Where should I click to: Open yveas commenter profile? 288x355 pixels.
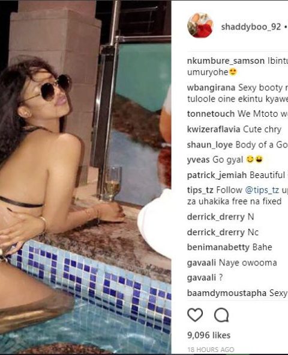point(199,159)
